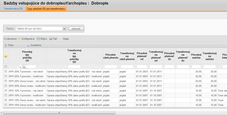
Task: Check row DPH 10% Tuzemsko - má nárok
Action: (x=6, y=91)
